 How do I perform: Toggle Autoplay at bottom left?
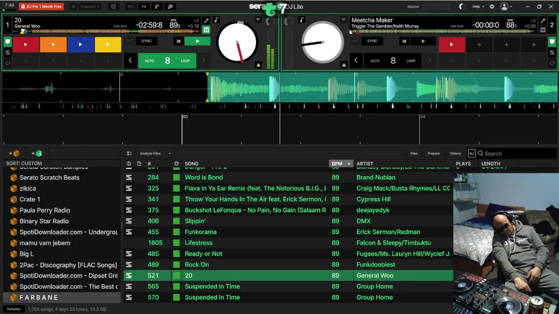pos(14,309)
